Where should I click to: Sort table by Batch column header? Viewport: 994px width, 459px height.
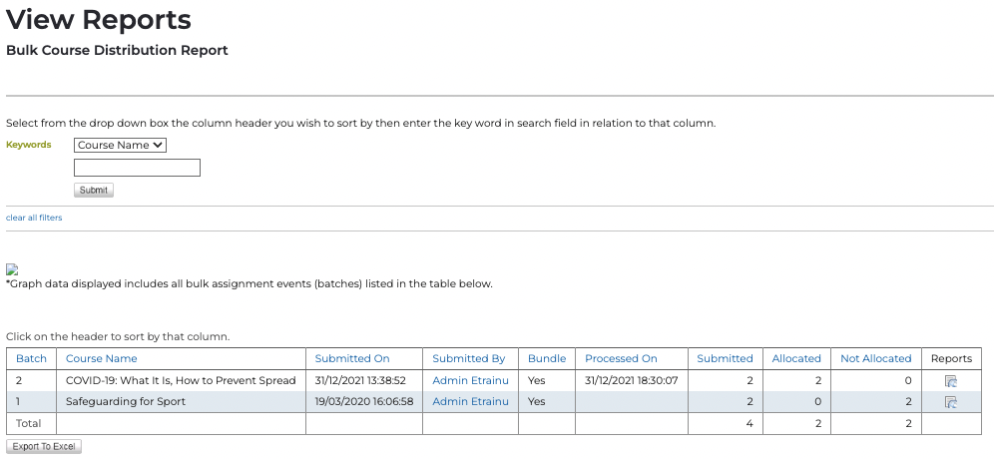[x=31, y=358]
